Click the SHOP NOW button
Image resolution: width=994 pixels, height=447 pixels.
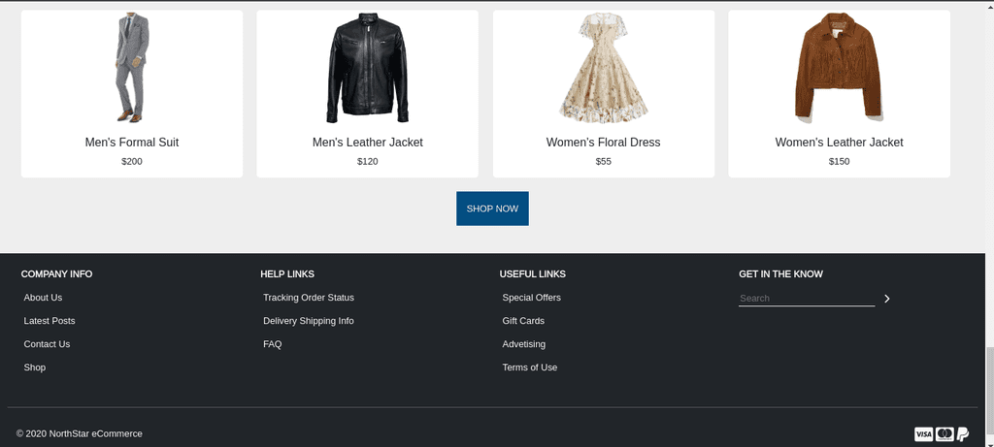click(x=492, y=208)
